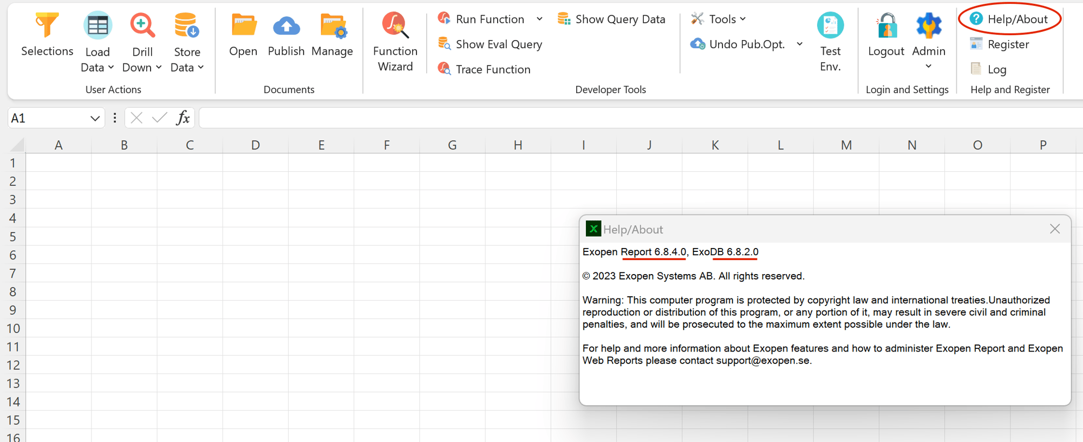
Task: Click the formula bar Enter checkmark icon
Action: tap(160, 118)
